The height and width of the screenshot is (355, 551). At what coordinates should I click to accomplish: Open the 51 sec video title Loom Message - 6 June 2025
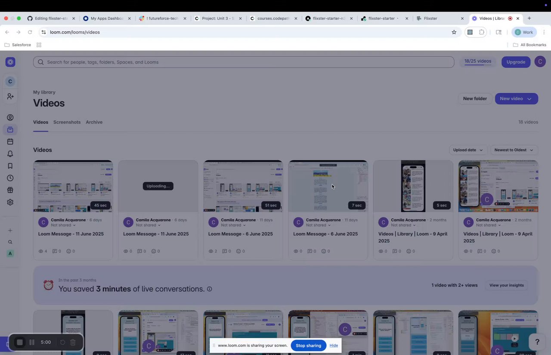click(241, 234)
